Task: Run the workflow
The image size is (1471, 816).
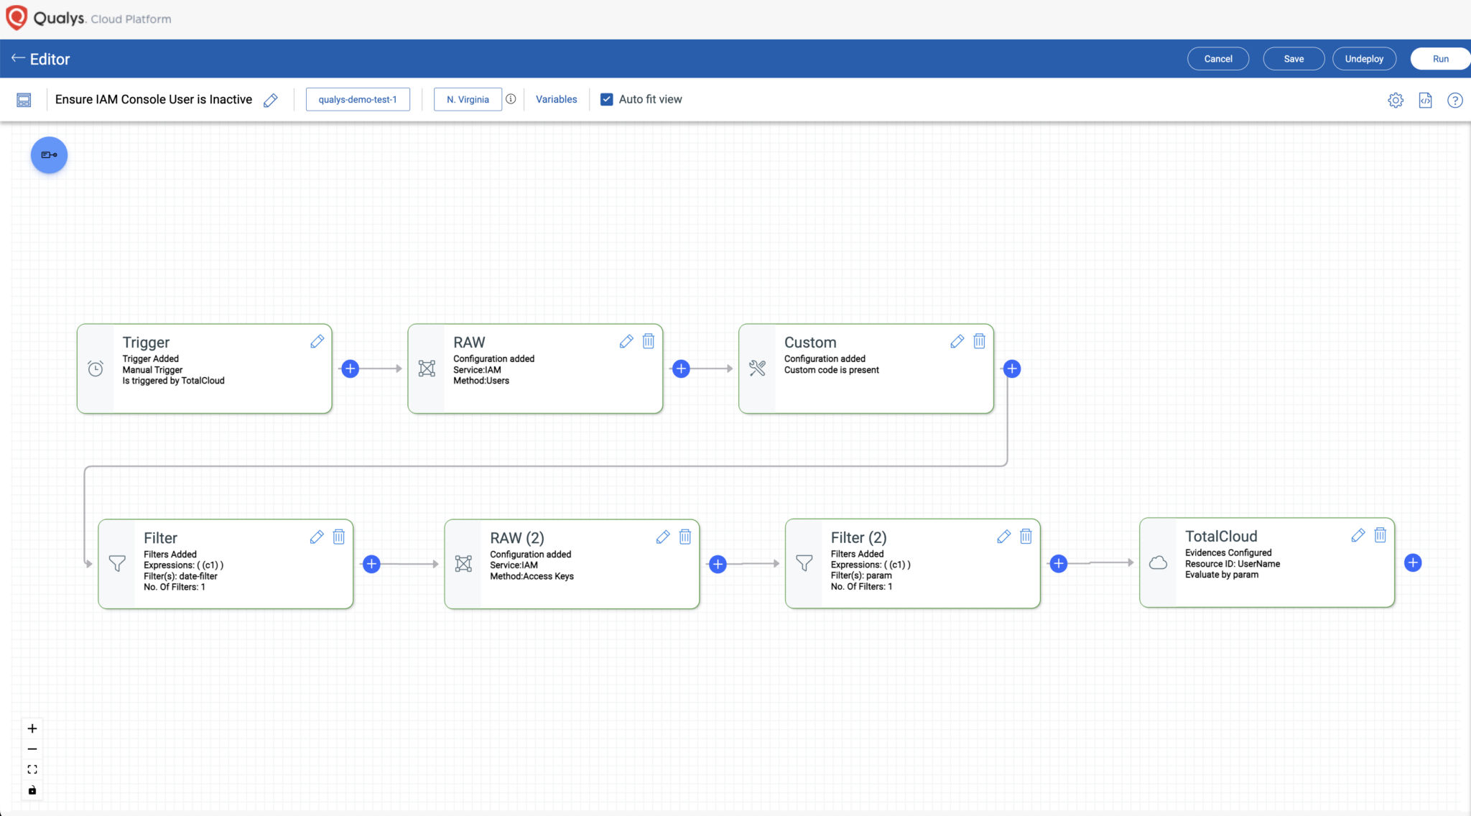Action: pyautogui.click(x=1439, y=58)
